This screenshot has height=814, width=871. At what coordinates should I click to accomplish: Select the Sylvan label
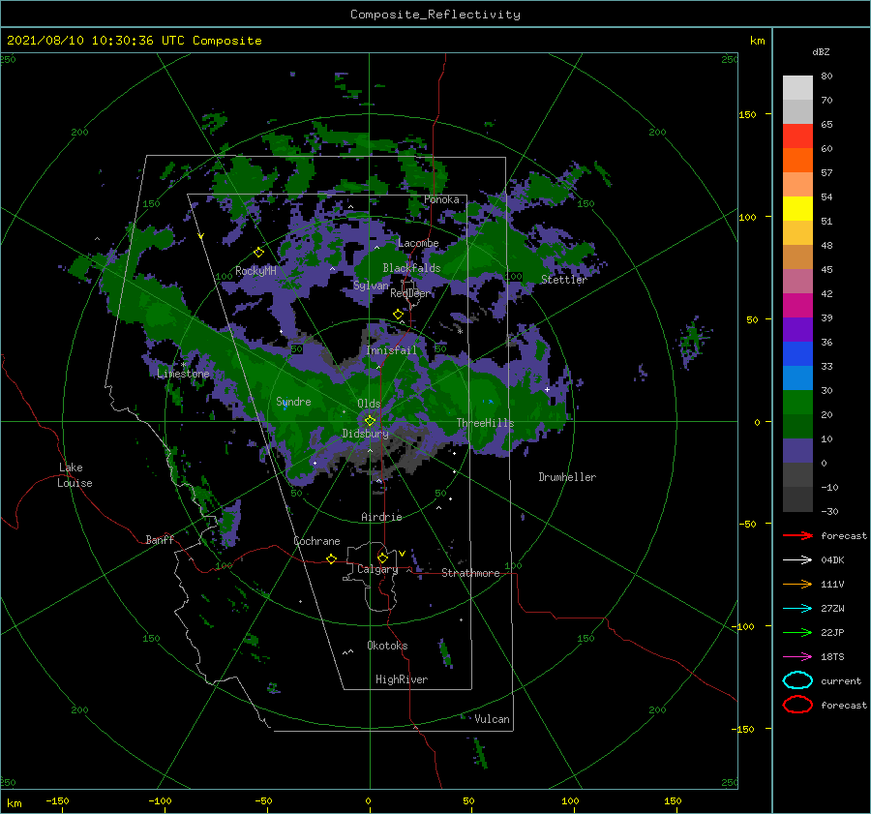click(371, 286)
